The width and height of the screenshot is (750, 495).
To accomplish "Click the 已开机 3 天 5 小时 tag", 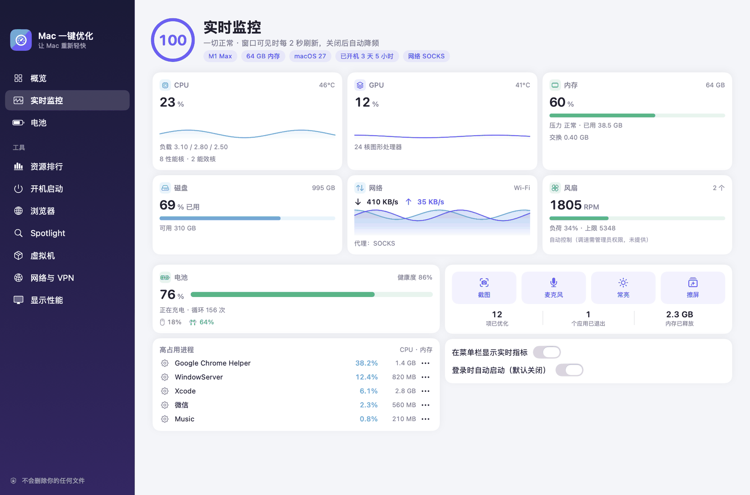I will coord(367,56).
